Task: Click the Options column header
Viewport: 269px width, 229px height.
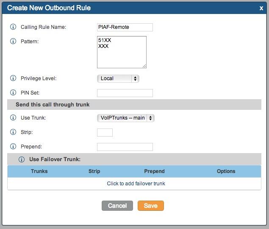Action: [226, 171]
